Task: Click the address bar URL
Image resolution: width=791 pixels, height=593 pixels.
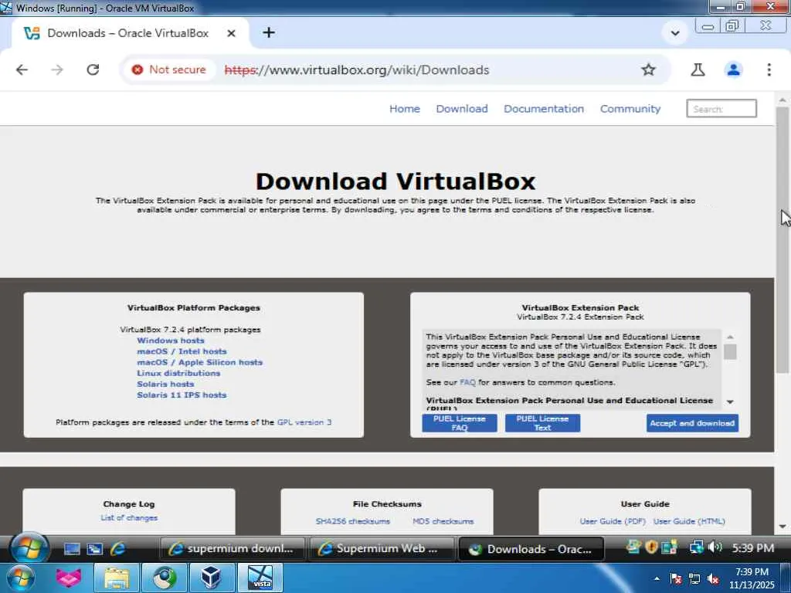Action: (x=357, y=69)
